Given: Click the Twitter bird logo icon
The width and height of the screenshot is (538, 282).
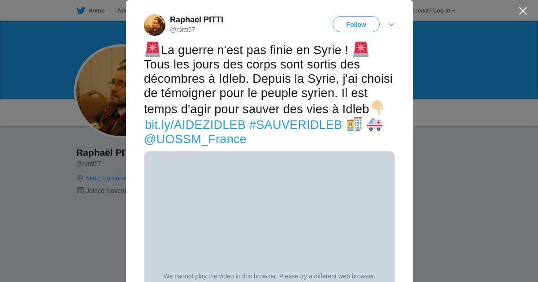Looking at the screenshot, I should 81,11.
